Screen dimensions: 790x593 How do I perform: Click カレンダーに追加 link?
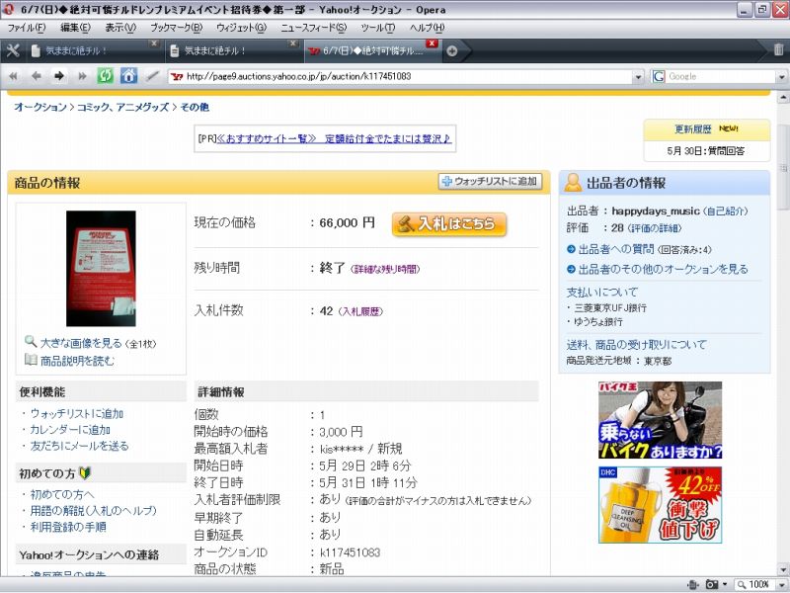70,430
